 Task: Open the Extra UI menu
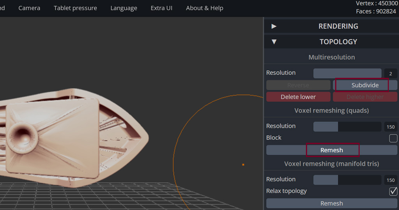click(161, 8)
